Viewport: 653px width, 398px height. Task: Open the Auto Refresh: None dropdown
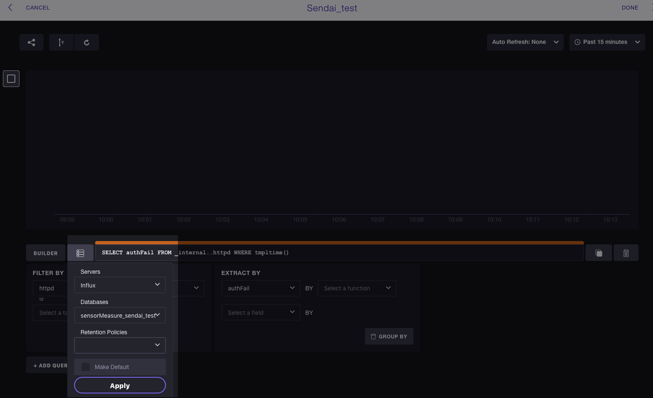coord(525,42)
